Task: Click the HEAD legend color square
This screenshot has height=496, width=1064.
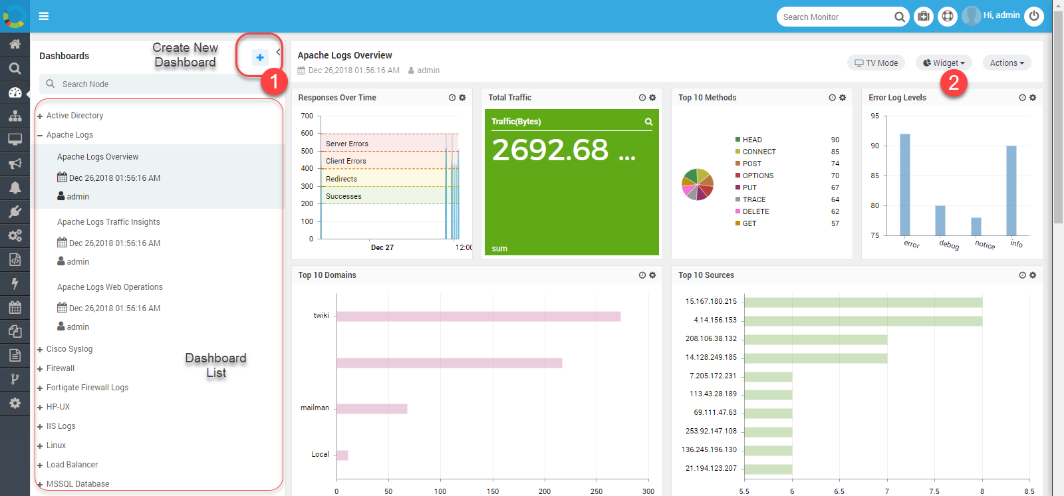Action: (x=737, y=140)
